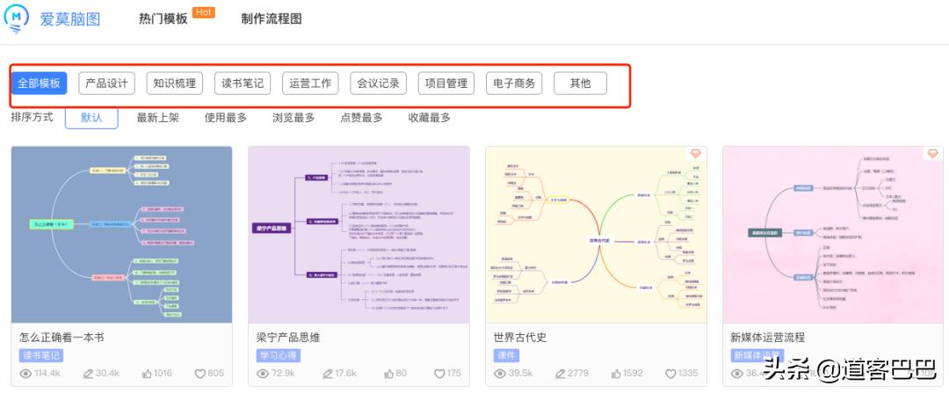Sort templates by 使用最多

coord(226,118)
